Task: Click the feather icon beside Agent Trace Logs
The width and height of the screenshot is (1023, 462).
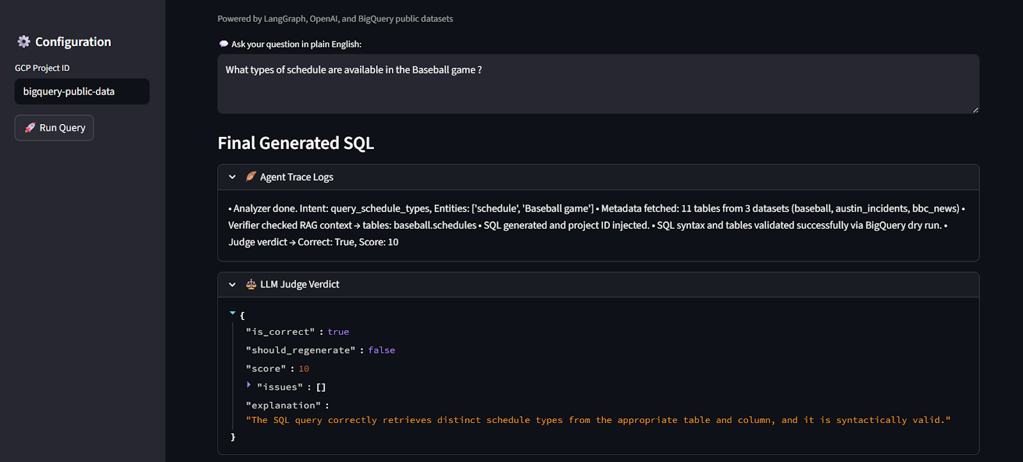Action: click(251, 176)
